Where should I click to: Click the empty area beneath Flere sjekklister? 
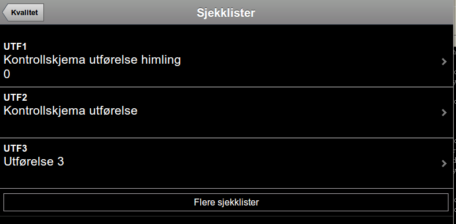pos(226,220)
